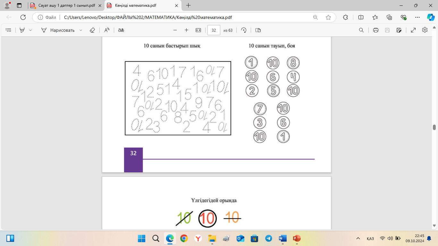Add this page to favorites

(328, 17)
